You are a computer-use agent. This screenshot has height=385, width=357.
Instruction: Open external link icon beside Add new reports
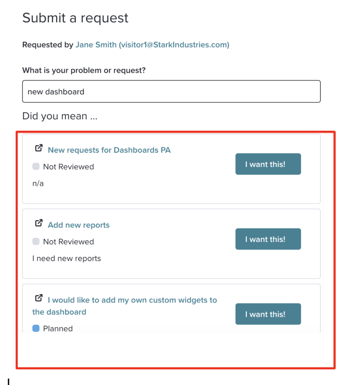39,223
